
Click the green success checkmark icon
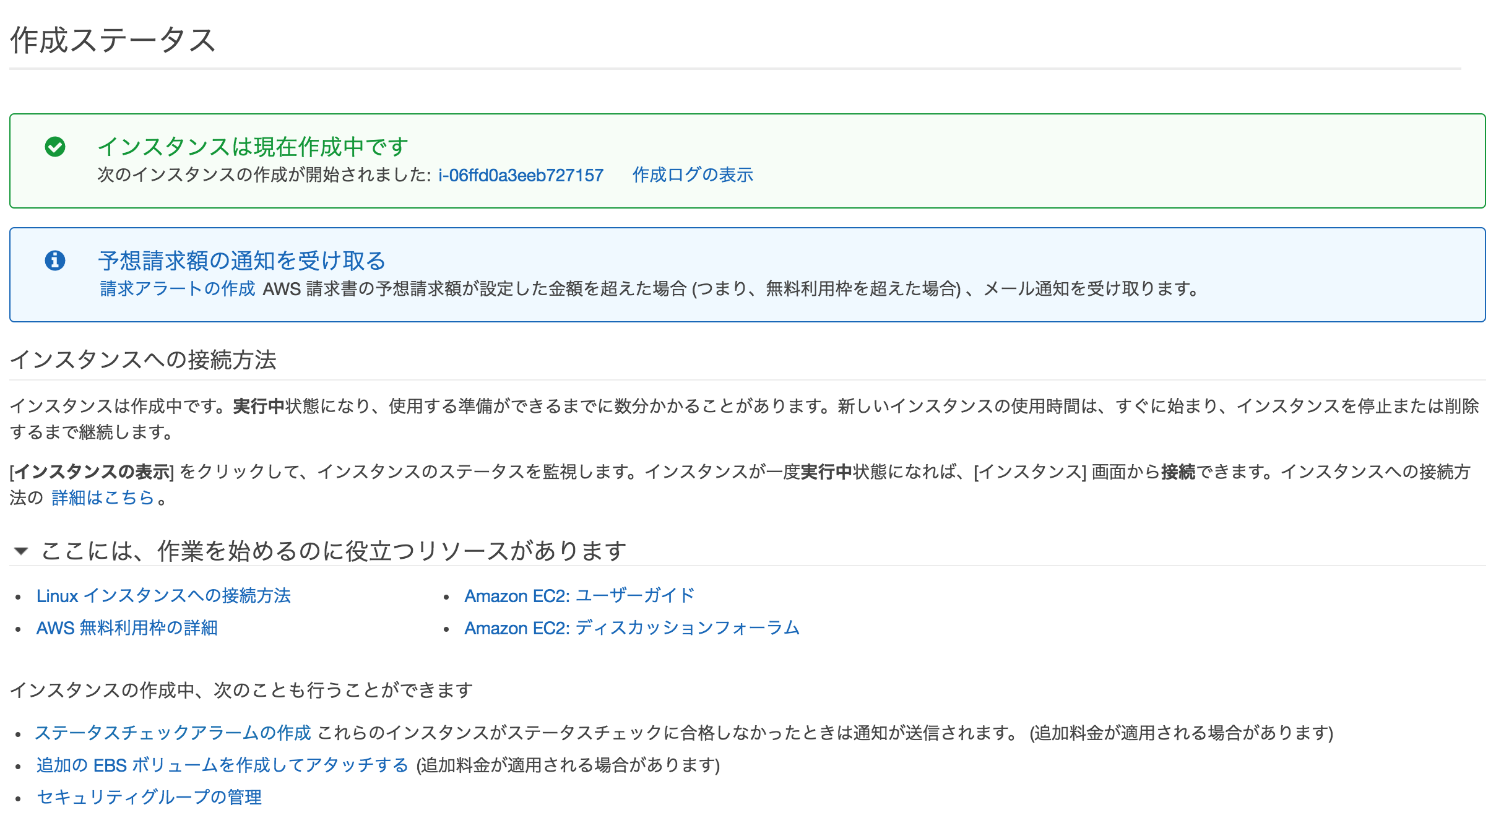coord(55,147)
